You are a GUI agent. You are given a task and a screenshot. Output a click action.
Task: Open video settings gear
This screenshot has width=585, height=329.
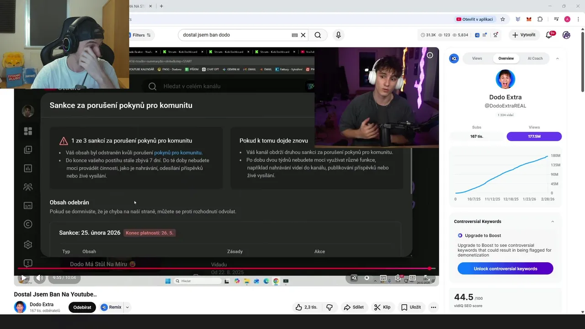click(398, 278)
